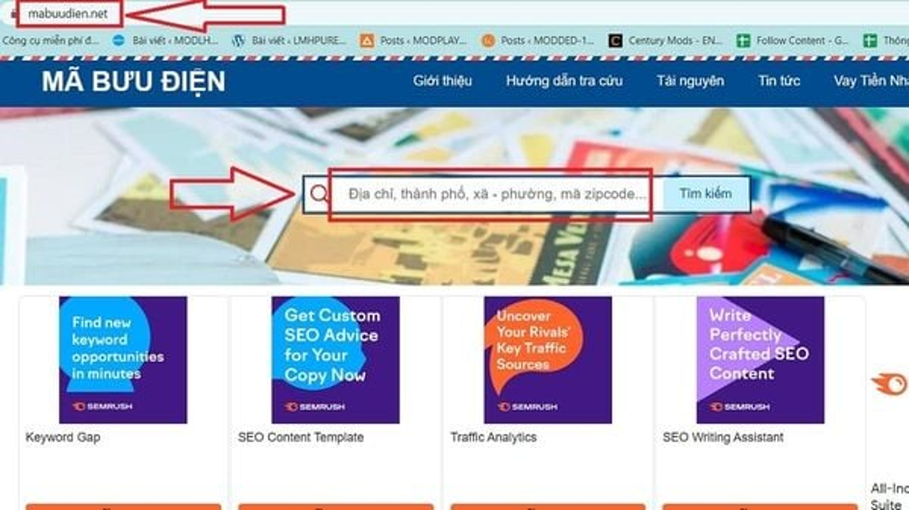Open the Posts MODPLAY bookmark icon

coord(367,40)
